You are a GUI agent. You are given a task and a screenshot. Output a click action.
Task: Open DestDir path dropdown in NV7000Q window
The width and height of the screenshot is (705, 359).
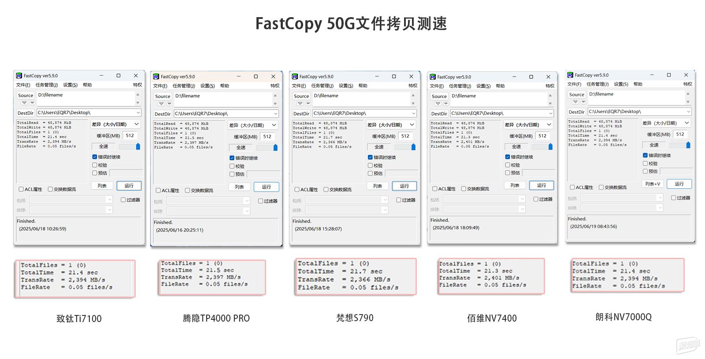tap(688, 112)
